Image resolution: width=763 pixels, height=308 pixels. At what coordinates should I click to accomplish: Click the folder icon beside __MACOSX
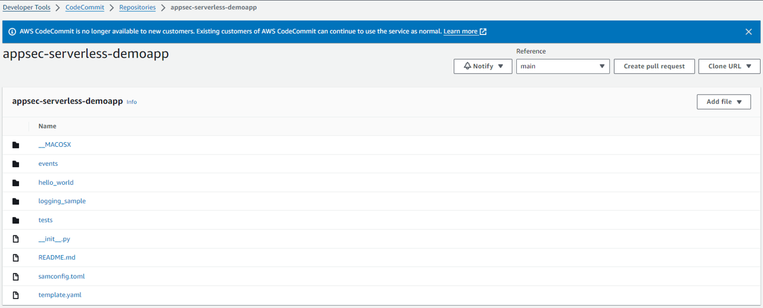point(15,145)
